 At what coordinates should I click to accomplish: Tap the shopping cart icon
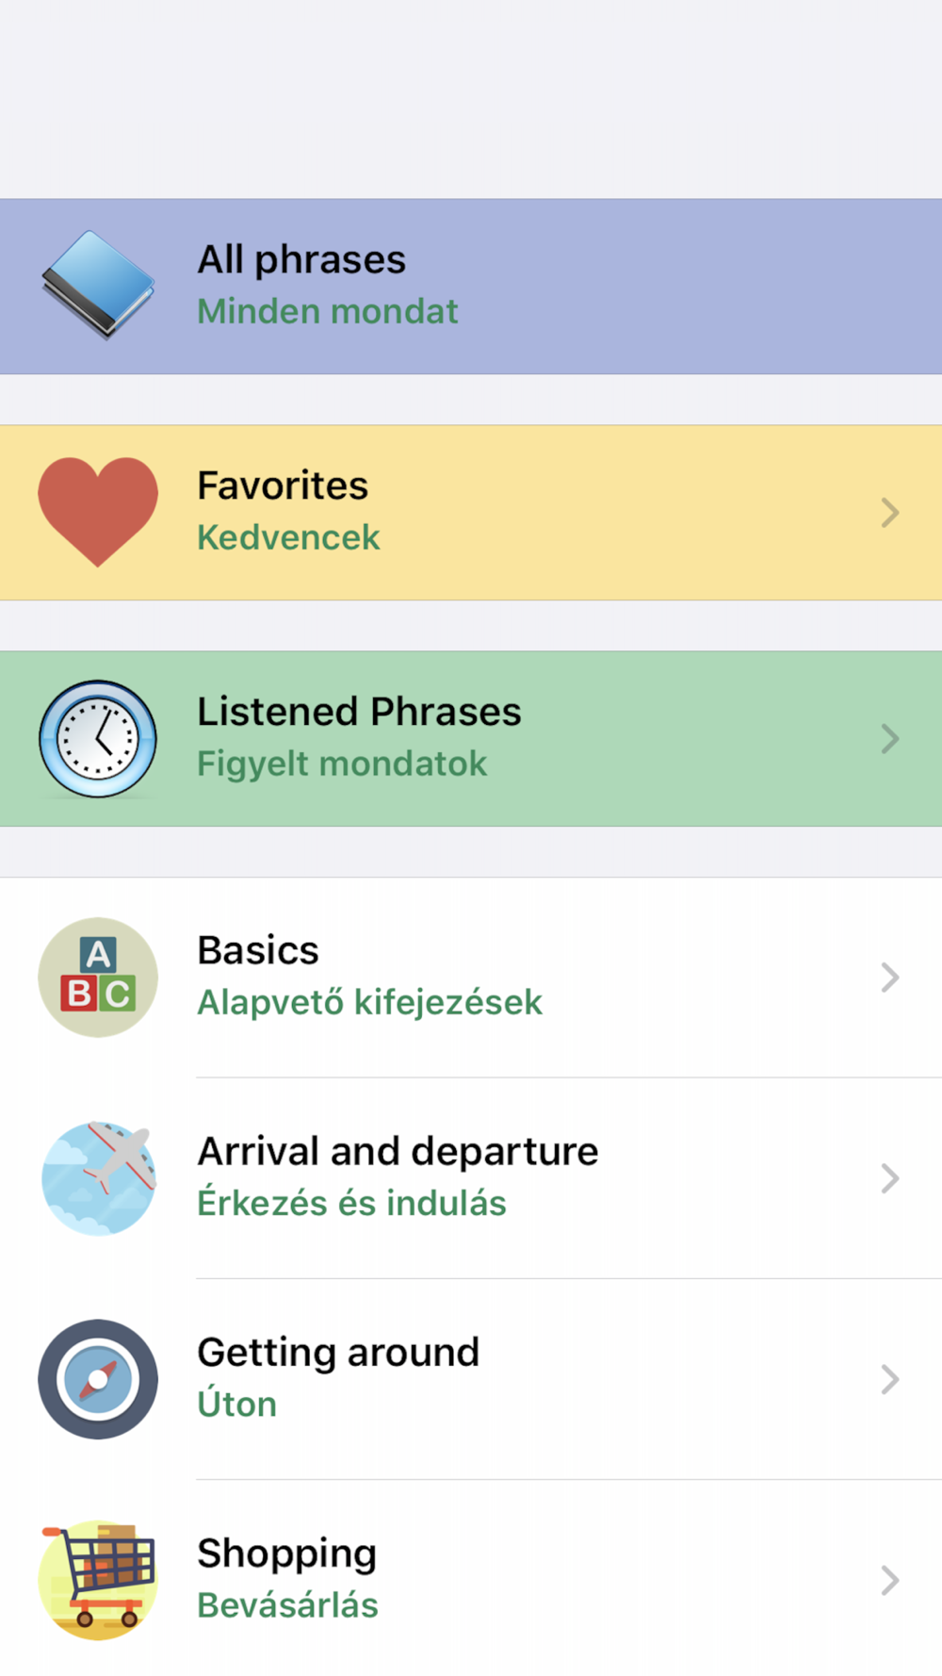point(98,1580)
